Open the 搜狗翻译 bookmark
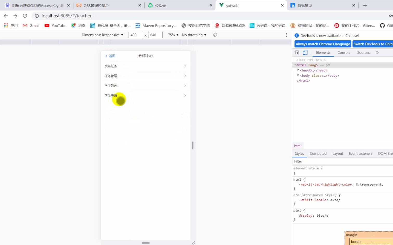 310,25
